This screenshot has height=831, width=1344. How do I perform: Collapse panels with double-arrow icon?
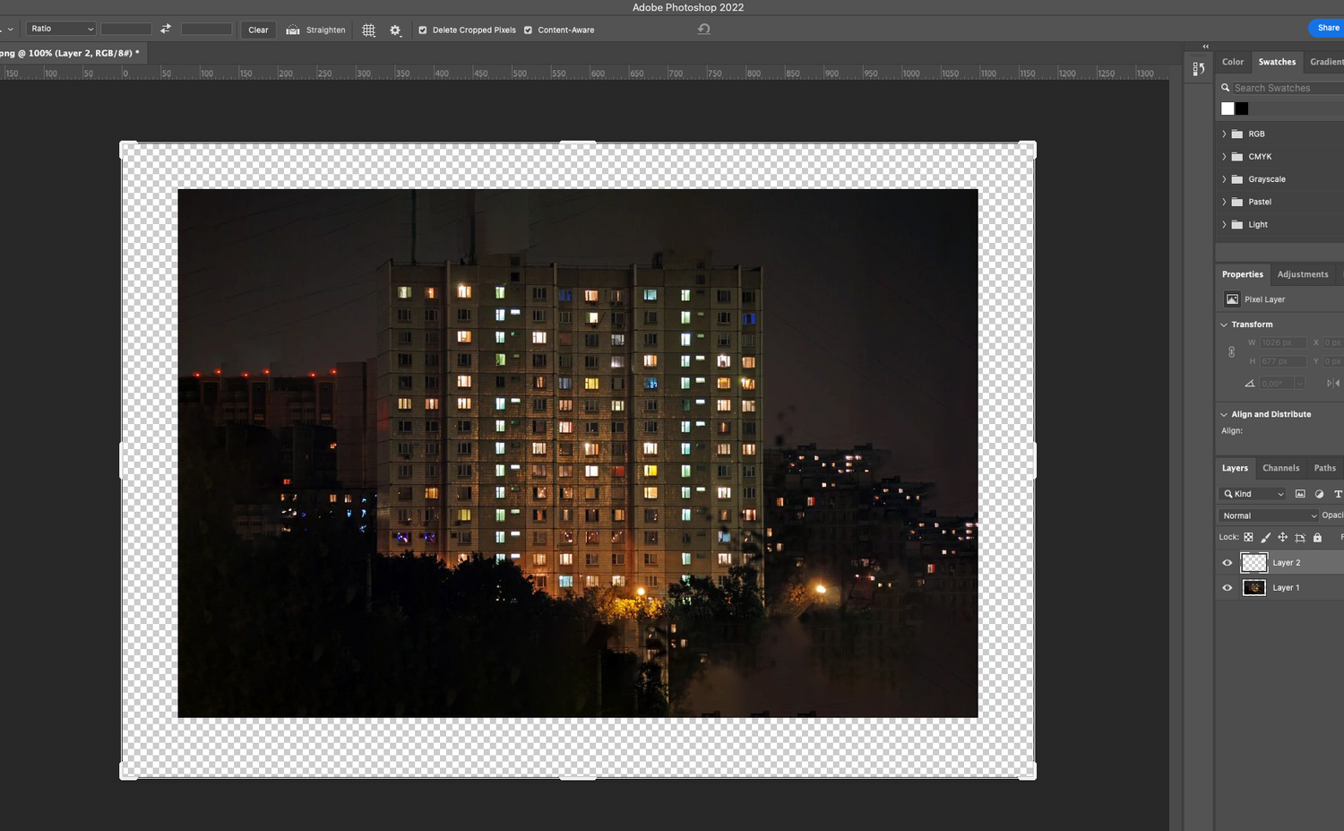tap(1206, 47)
